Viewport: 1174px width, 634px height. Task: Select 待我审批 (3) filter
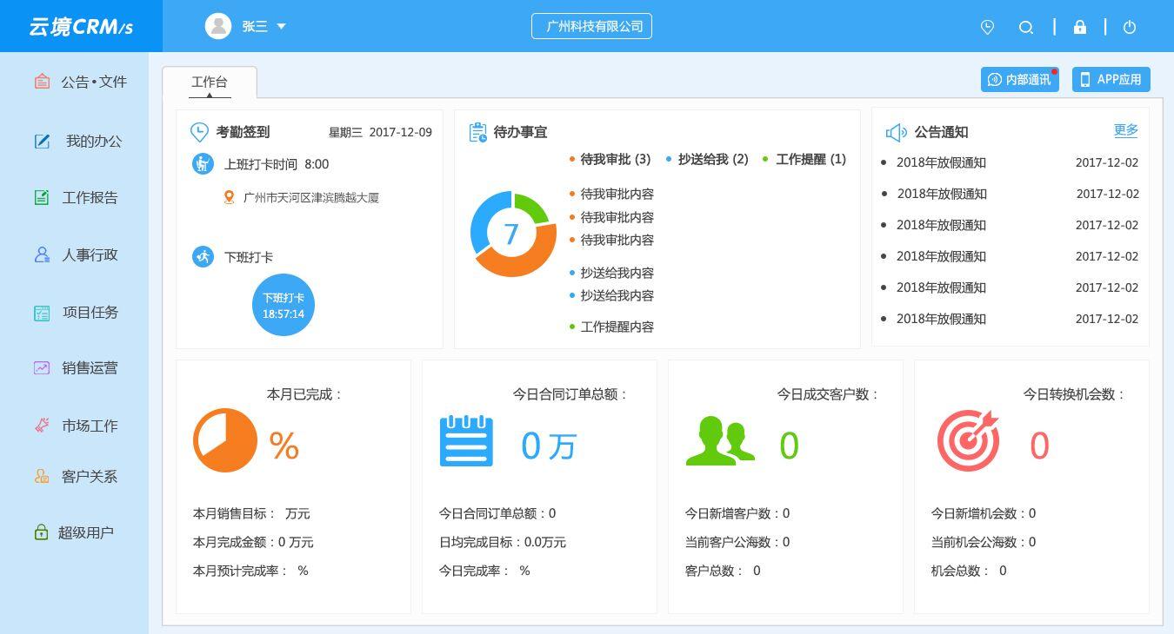click(610, 159)
